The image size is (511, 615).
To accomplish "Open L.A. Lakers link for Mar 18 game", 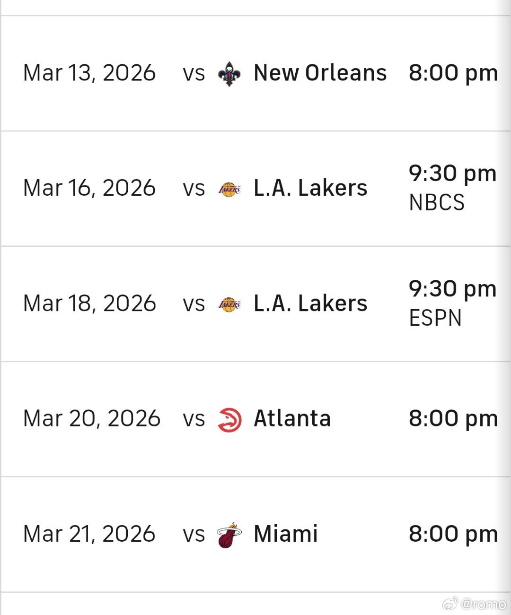I will click(310, 304).
